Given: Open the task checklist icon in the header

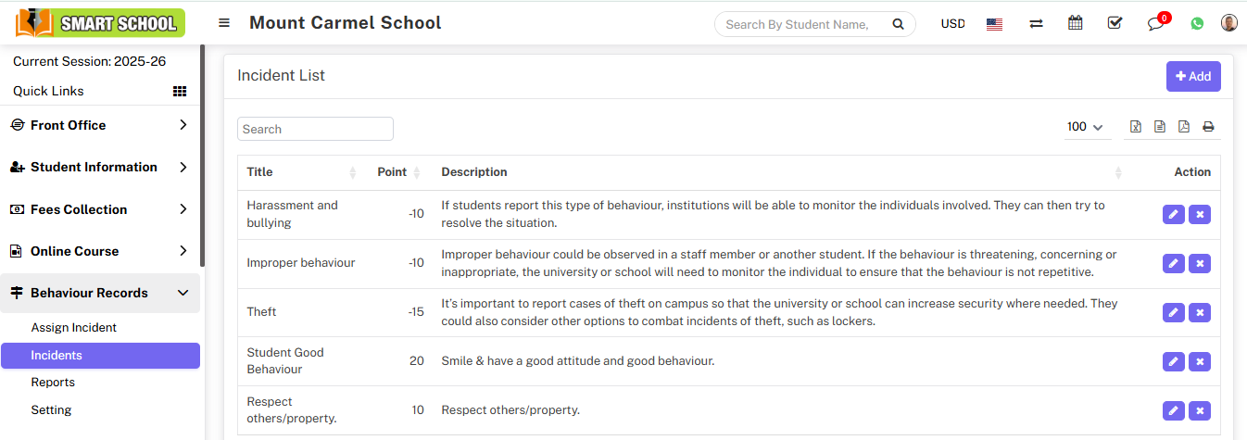Looking at the screenshot, I should (1115, 23).
